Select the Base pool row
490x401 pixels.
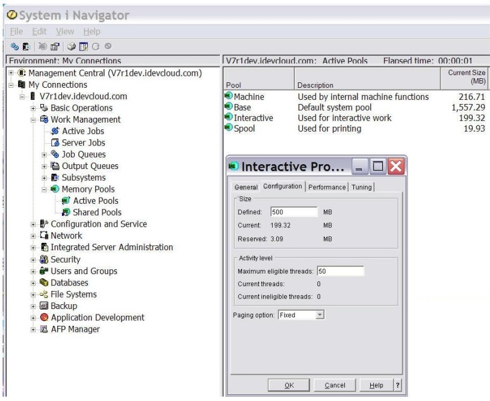(355, 108)
